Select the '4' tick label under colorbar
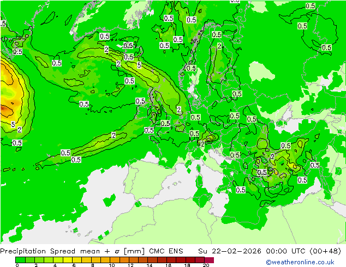Screen dimensions: 346x267 pyautogui.click(x=55, y=265)
